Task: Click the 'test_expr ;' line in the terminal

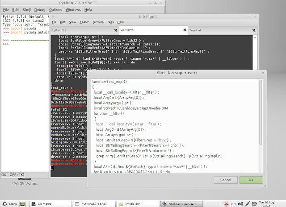Action: coord(61,88)
